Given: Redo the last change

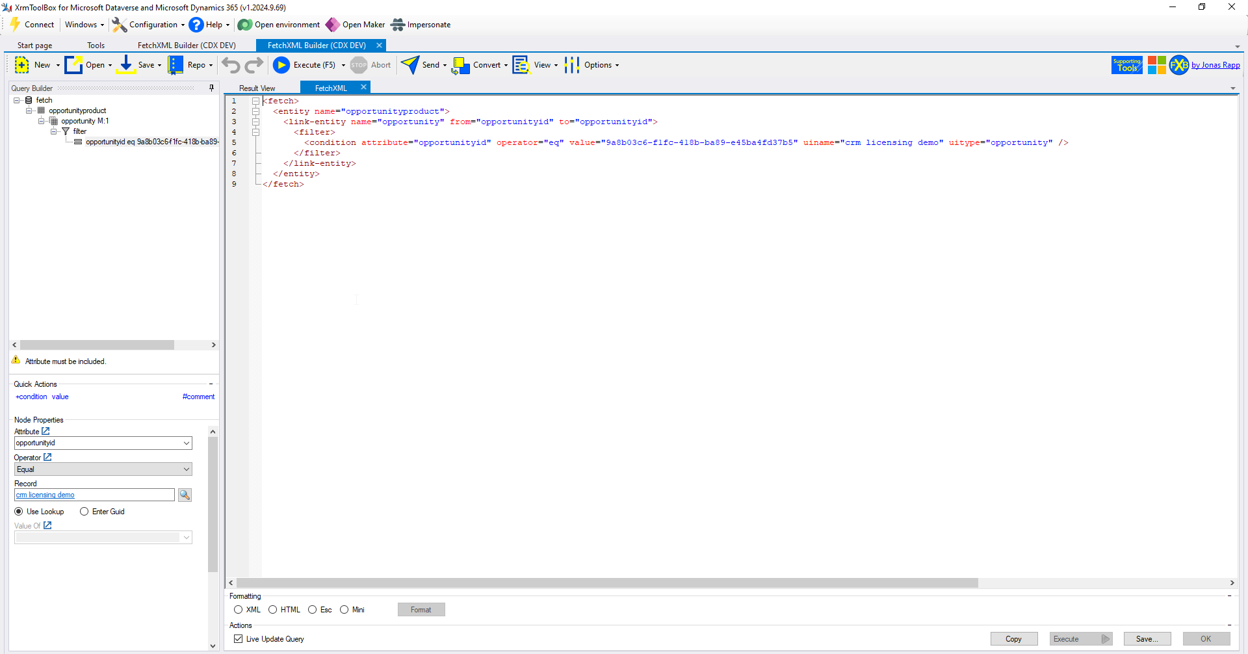Looking at the screenshot, I should pos(254,65).
